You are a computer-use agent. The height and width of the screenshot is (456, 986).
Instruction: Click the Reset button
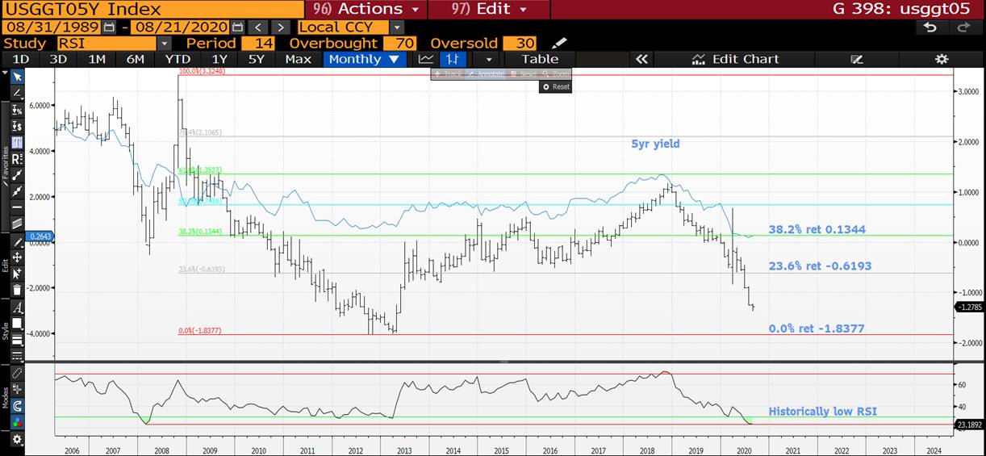[556, 86]
